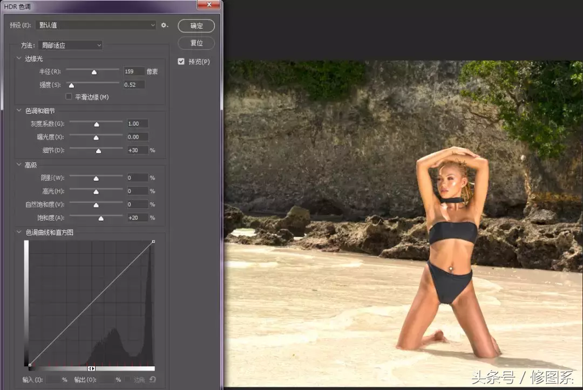Select the bottom-left curve point
The width and height of the screenshot is (583, 390).
tap(30, 365)
